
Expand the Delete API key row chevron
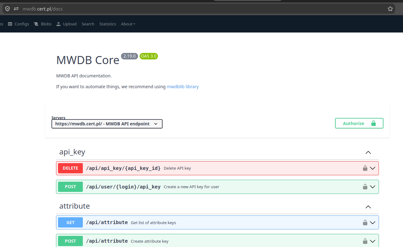coord(373,168)
